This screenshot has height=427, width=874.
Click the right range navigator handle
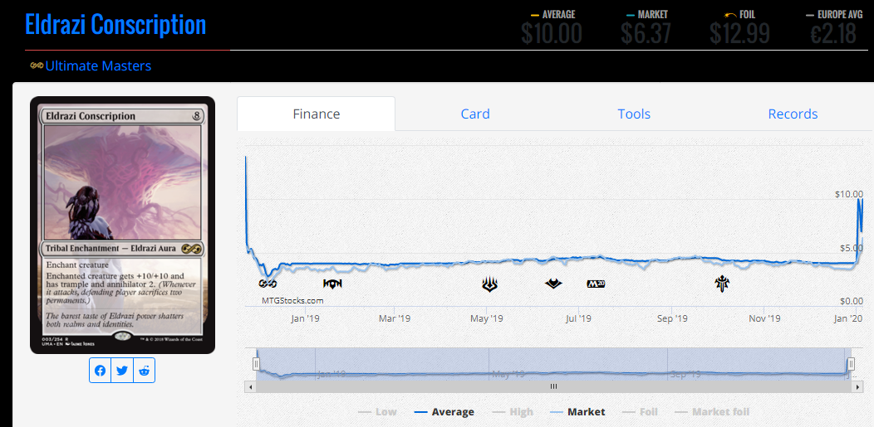point(851,364)
